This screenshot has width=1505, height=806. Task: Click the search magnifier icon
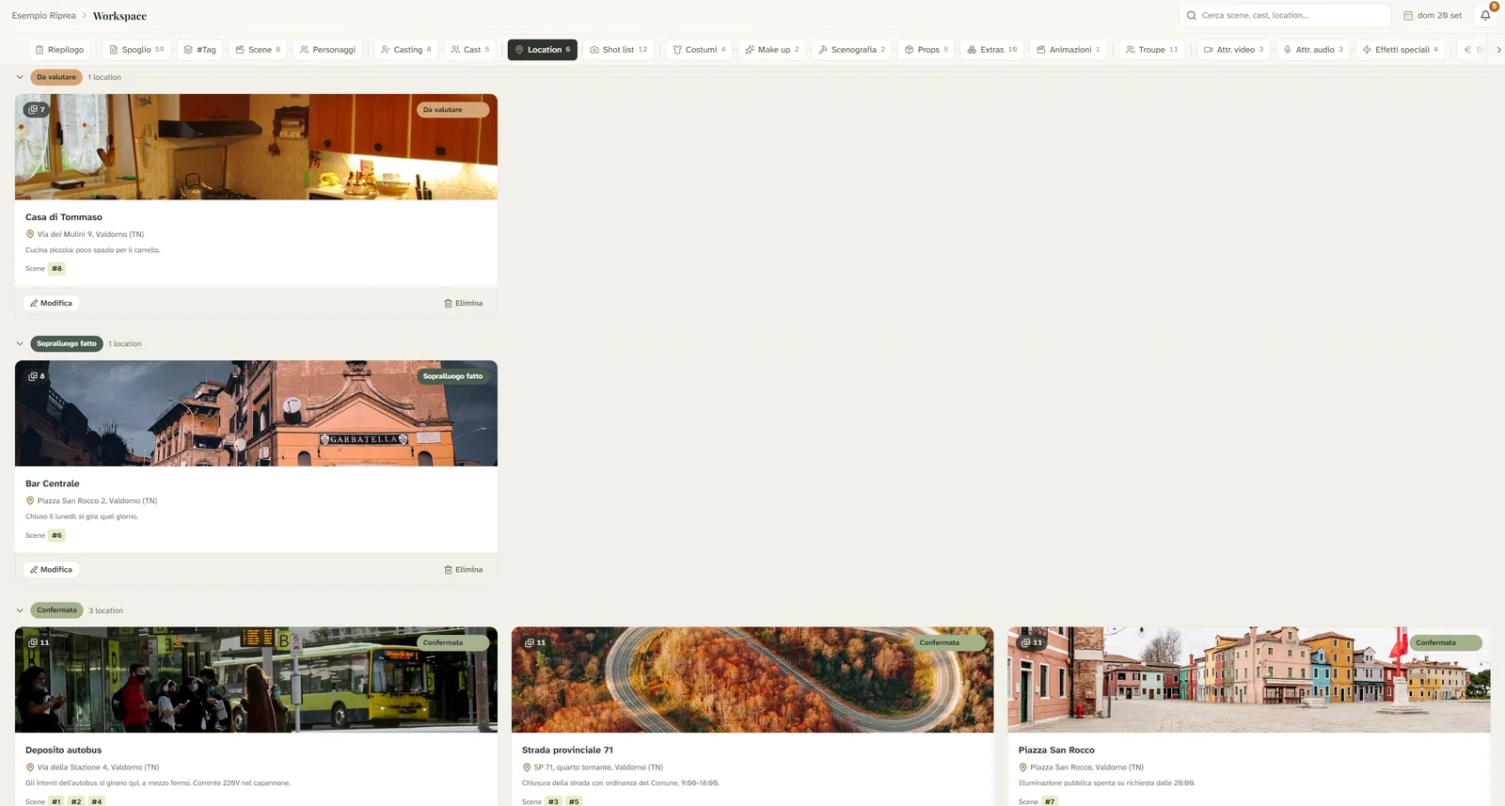(1192, 15)
